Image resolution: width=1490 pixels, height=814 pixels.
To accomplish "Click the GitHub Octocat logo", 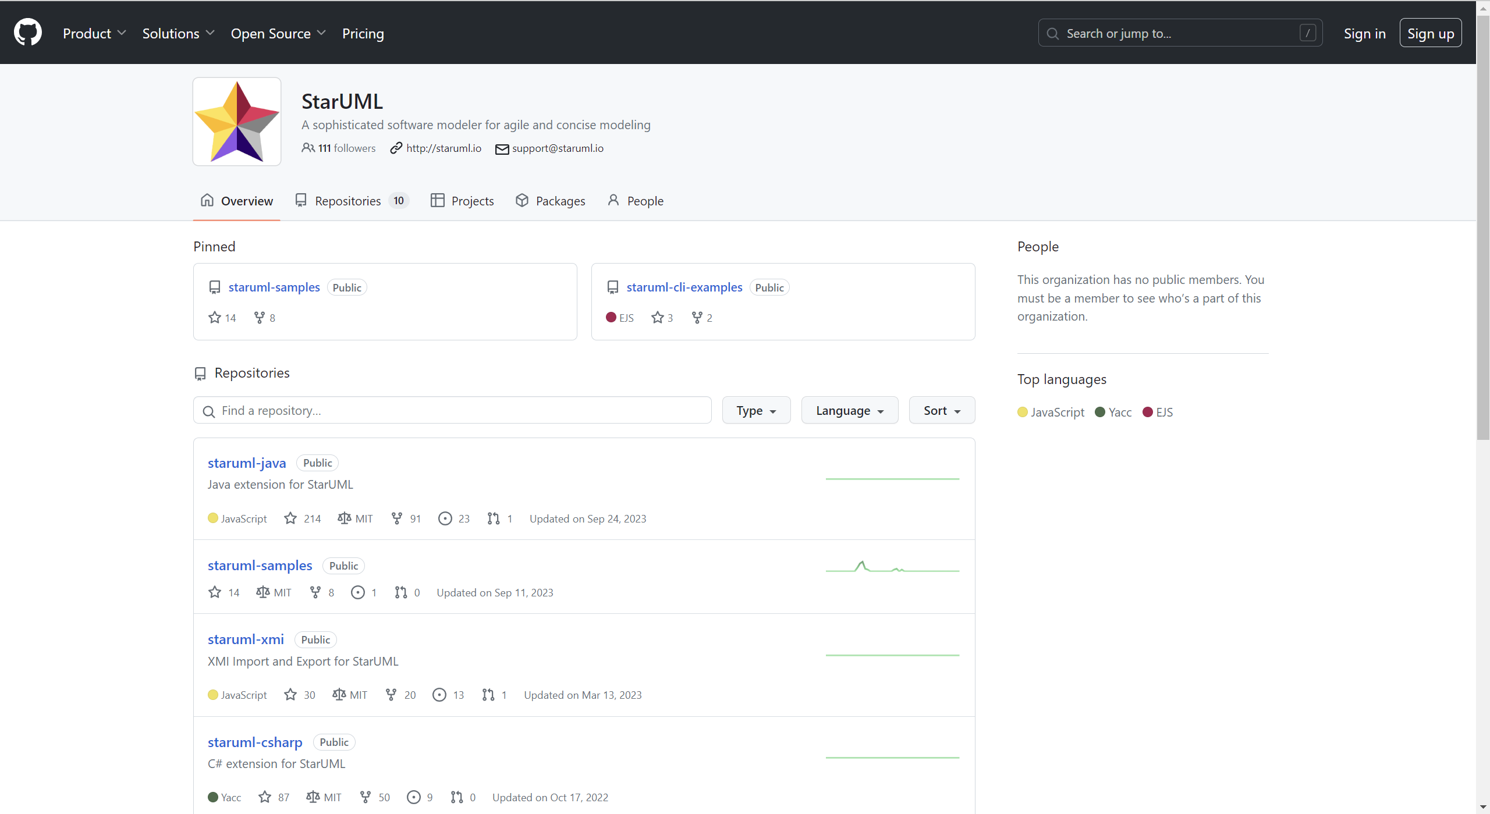I will tap(28, 33).
